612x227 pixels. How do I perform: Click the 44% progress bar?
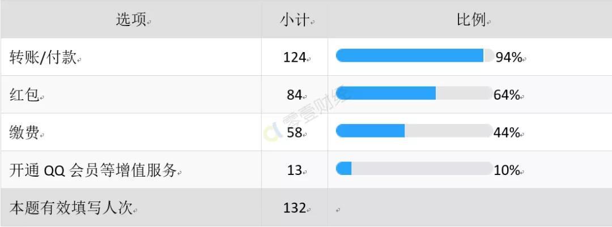(414, 131)
